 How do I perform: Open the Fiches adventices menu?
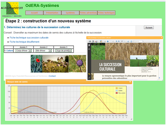tap(88, 13)
